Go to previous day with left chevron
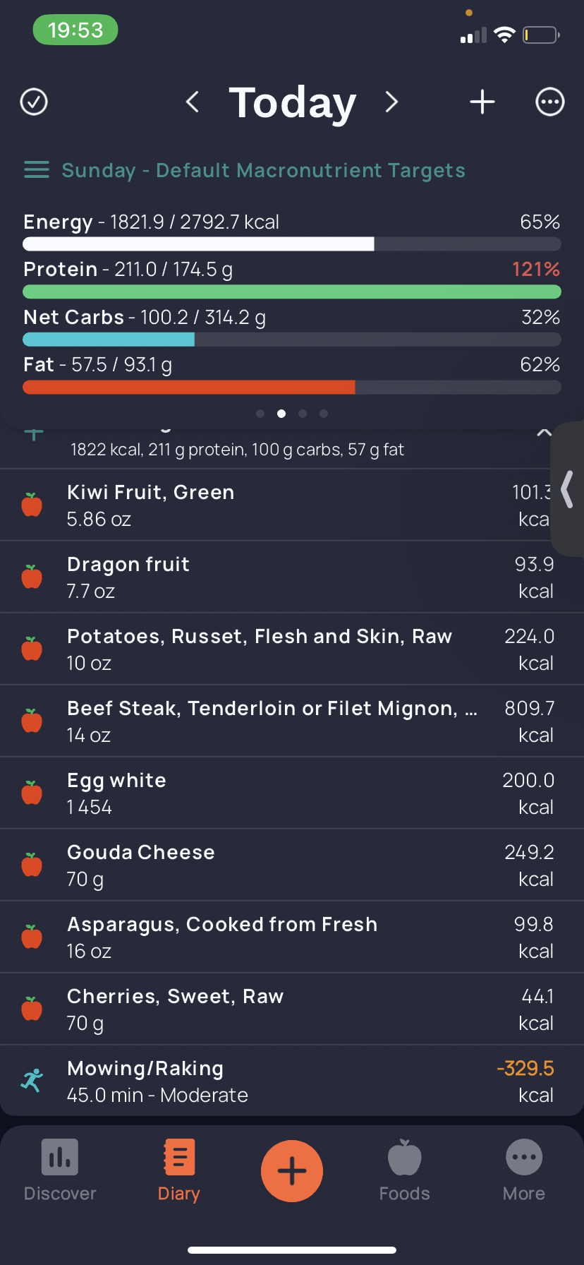Image resolution: width=584 pixels, height=1265 pixels. [192, 102]
